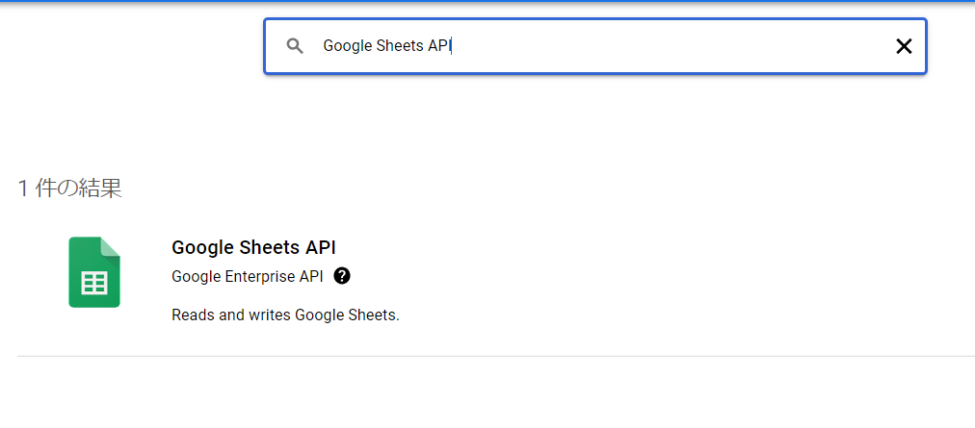Viewport: 975px width, 428px height.
Task: Click the "1 件の結果" result count text
Action: pos(69,189)
